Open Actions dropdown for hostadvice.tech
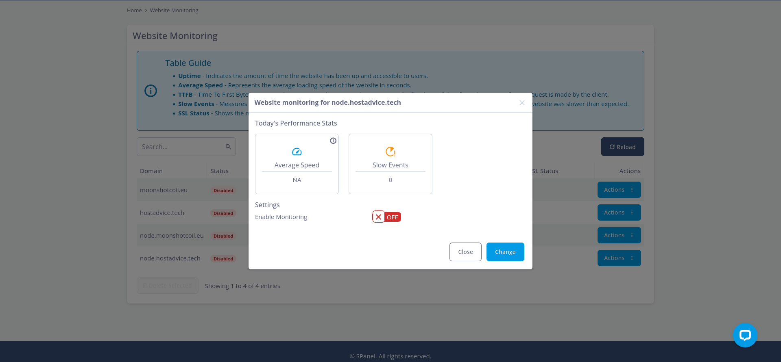781x362 pixels. [619, 212]
